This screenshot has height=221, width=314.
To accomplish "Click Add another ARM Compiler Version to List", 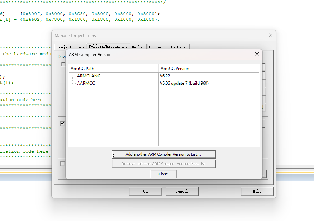I will click(163, 154).
